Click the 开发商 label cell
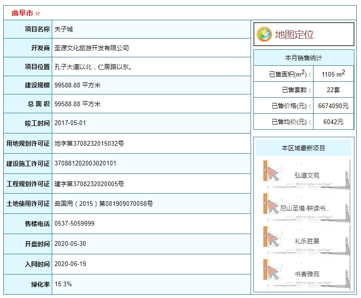The width and height of the screenshot is (361, 298). pyautogui.click(x=28, y=48)
